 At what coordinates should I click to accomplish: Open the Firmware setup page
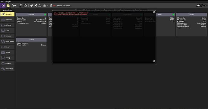(x=8, y=20)
